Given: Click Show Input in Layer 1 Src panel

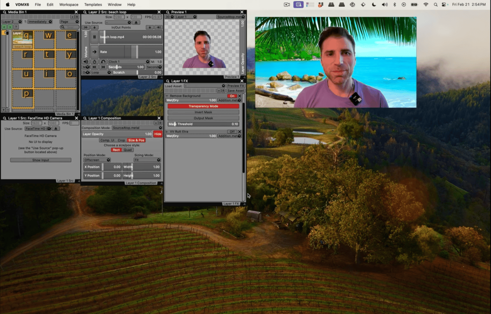Looking at the screenshot, I should (40, 160).
